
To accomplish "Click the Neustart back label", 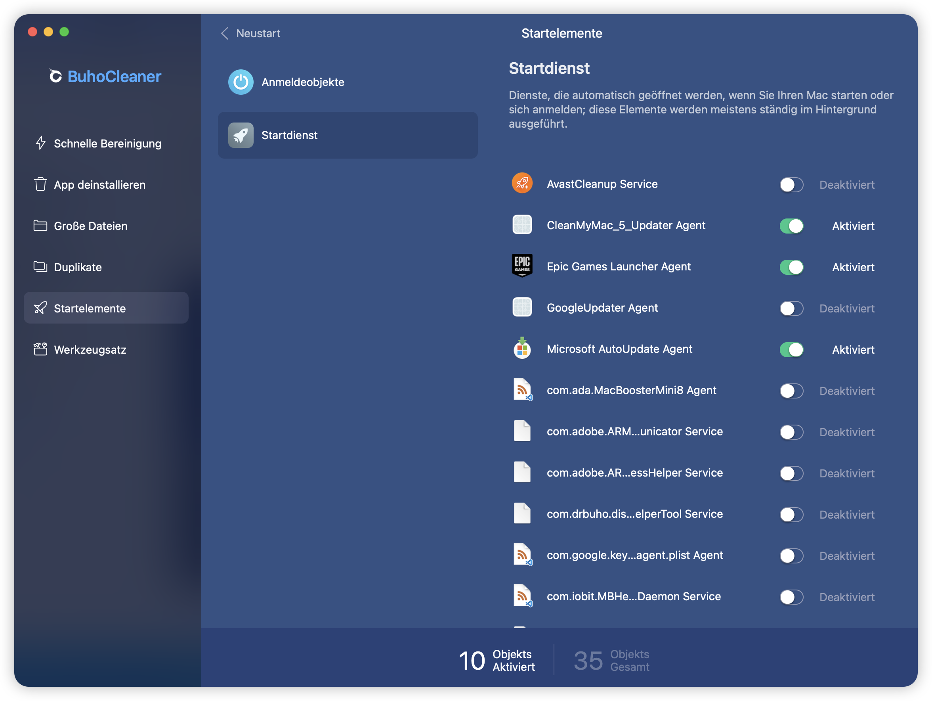I will click(x=258, y=33).
